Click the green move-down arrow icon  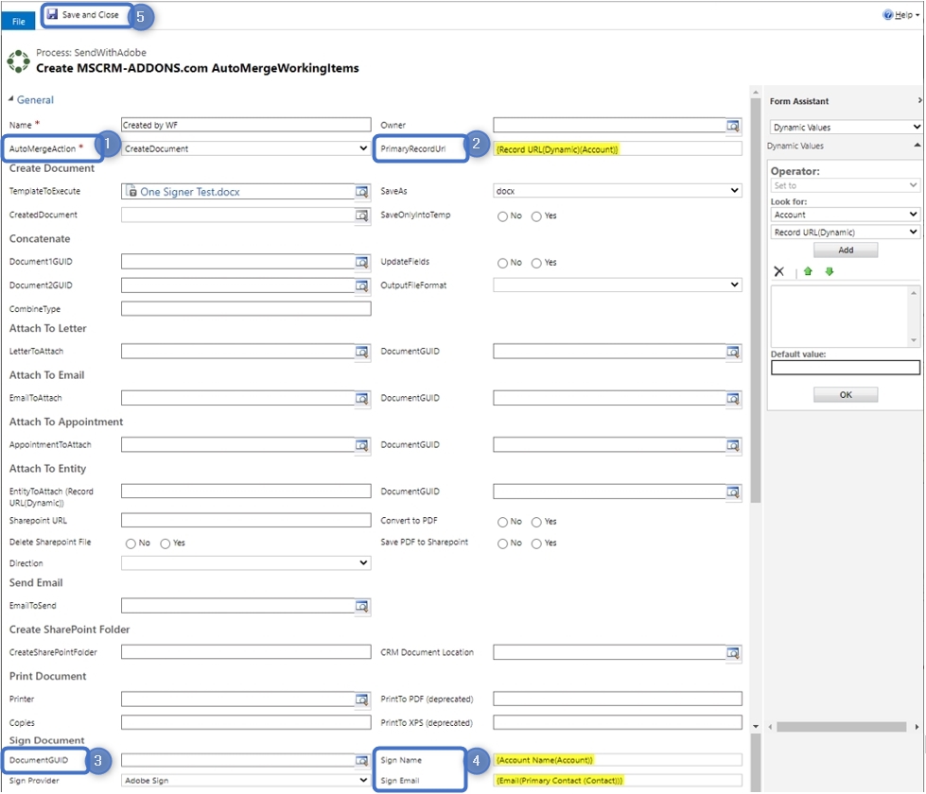830,271
